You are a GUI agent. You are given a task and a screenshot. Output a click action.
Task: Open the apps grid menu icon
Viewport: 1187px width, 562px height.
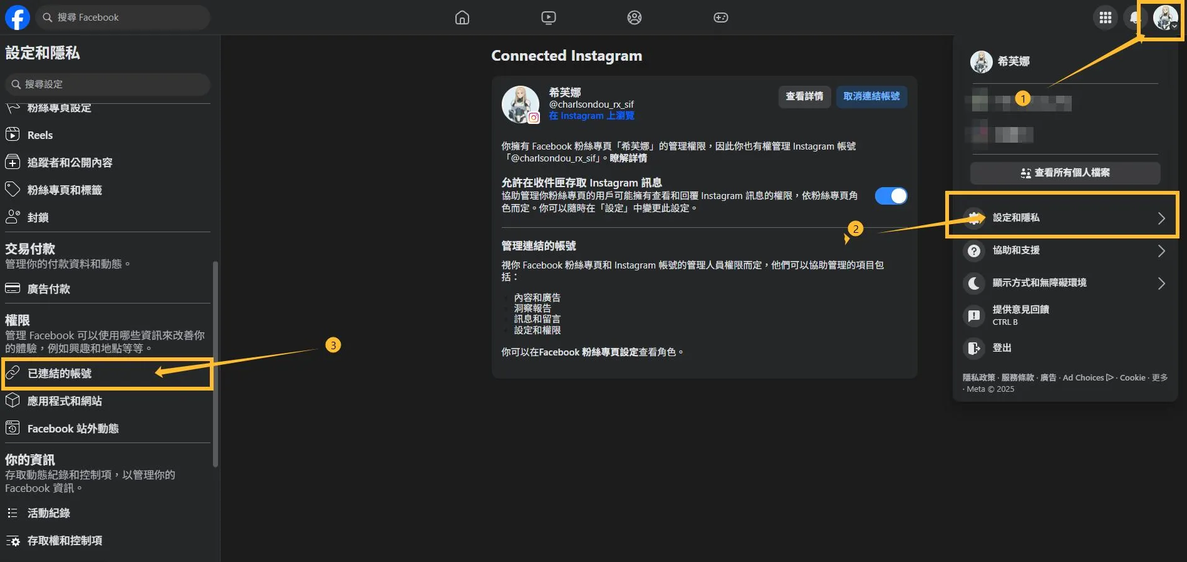(1105, 18)
